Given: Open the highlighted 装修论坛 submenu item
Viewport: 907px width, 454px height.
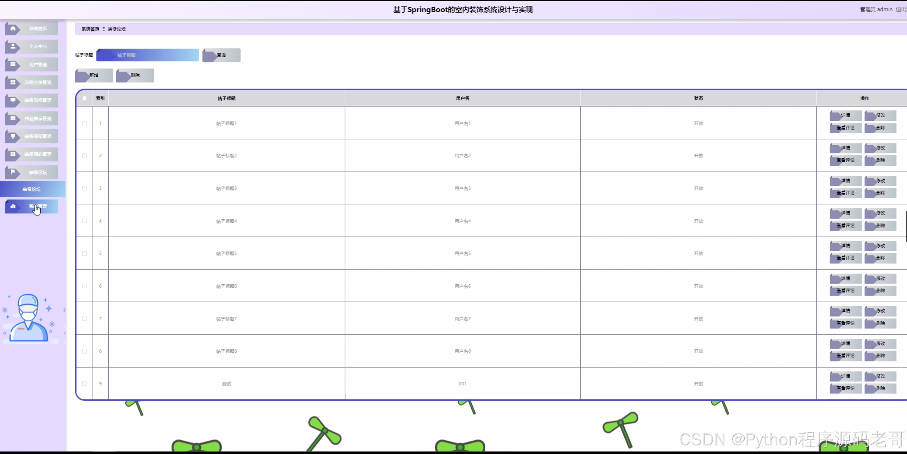Looking at the screenshot, I should [32, 189].
